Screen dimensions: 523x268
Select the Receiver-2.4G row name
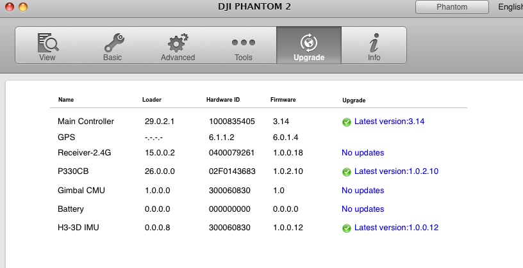pyautogui.click(x=85, y=153)
